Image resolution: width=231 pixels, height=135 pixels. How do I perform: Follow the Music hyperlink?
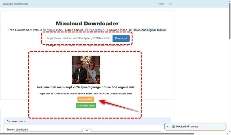tap(51, 30)
